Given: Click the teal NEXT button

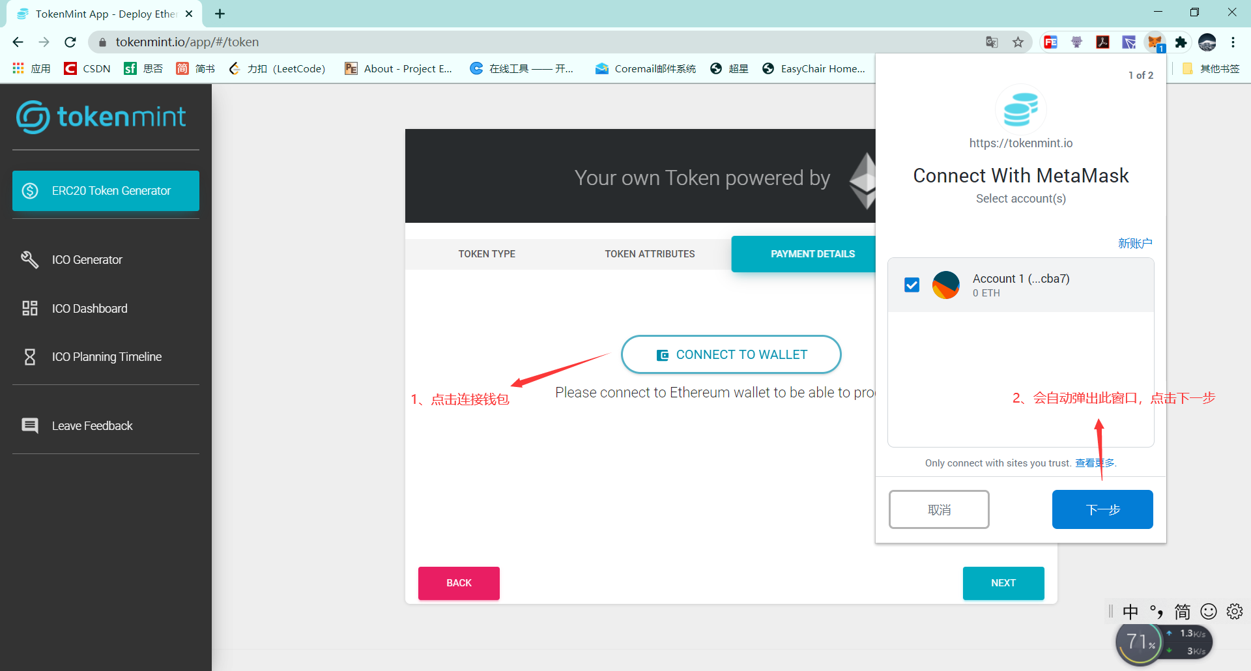Looking at the screenshot, I should 1003,583.
